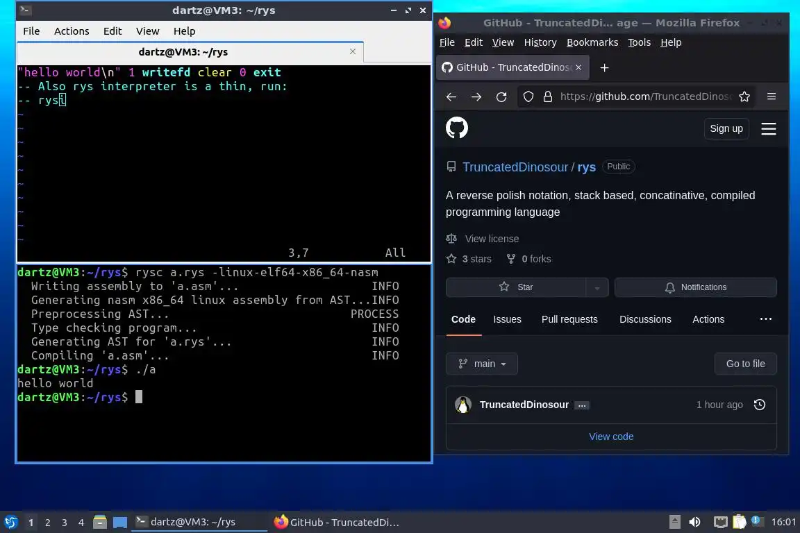Switch to workspace 4 in taskbar
Screen dimensions: 800x533
pos(81,523)
